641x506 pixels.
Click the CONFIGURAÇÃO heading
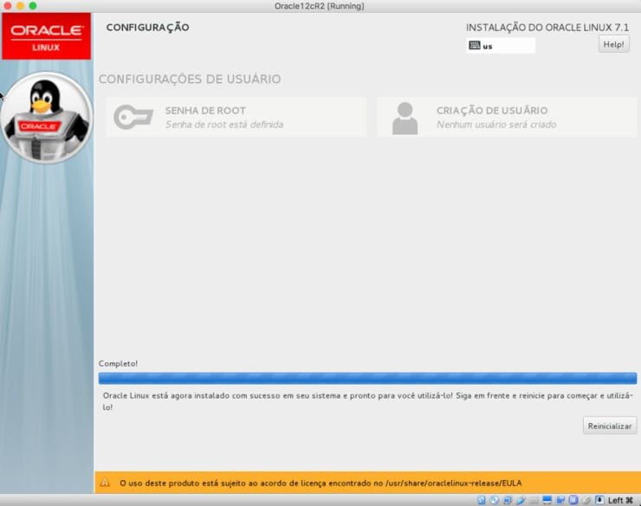(x=147, y=28)
